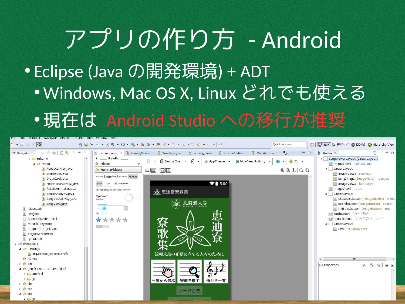Click the ImageButton showing sheet music
Viewport: 405px width, 304px height.
[216, 272]
